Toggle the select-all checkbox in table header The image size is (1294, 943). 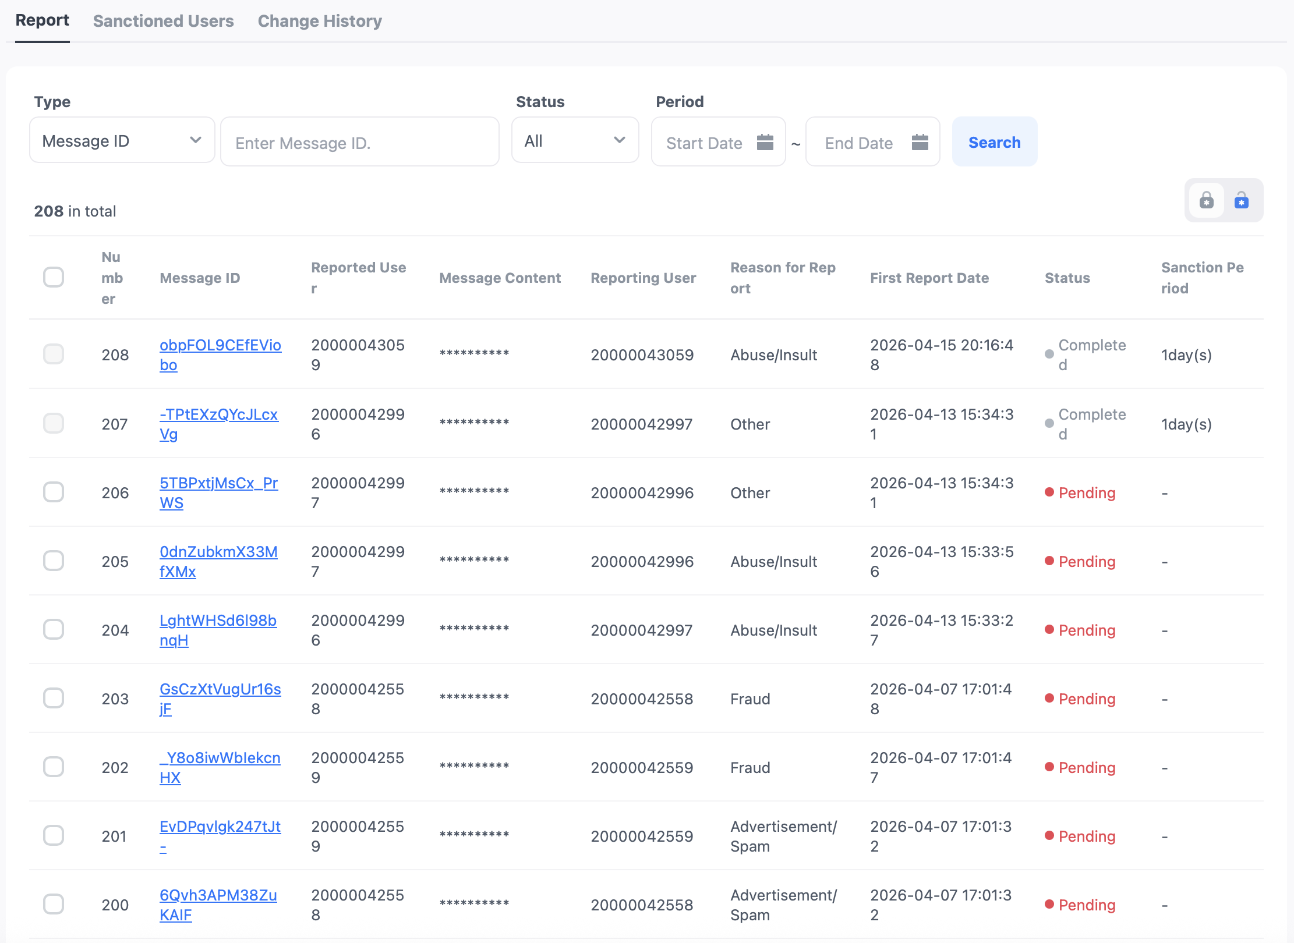pos(54,277)
